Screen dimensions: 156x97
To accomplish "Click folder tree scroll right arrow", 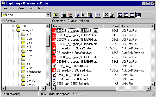I will pyautogui.click(x=43, y=88).
